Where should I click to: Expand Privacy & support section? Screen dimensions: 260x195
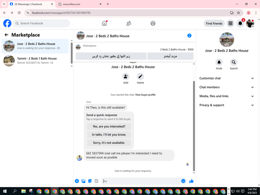227,105
